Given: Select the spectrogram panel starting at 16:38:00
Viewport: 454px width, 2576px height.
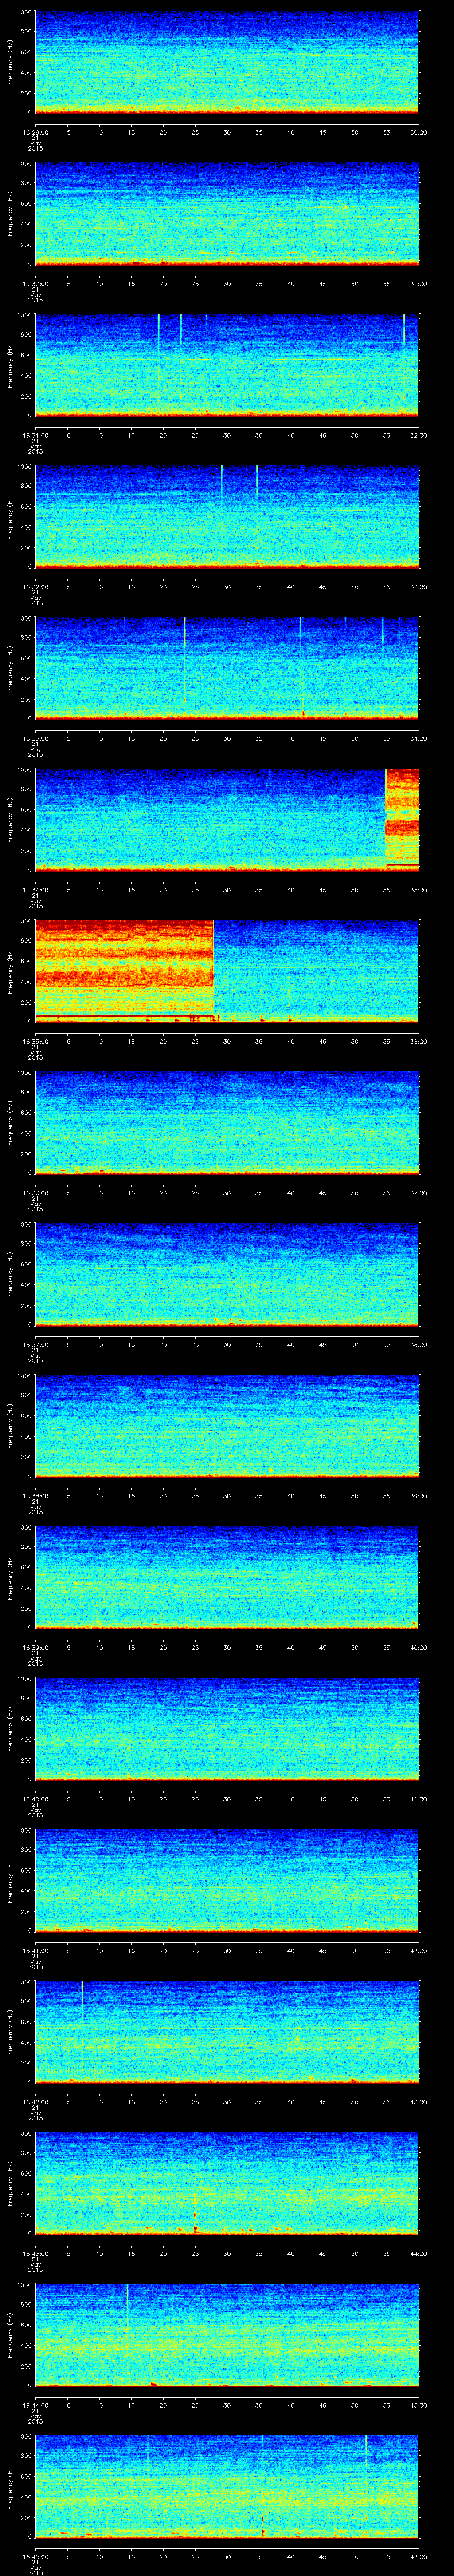Looking at the screenshot, I should (227, 1426).
